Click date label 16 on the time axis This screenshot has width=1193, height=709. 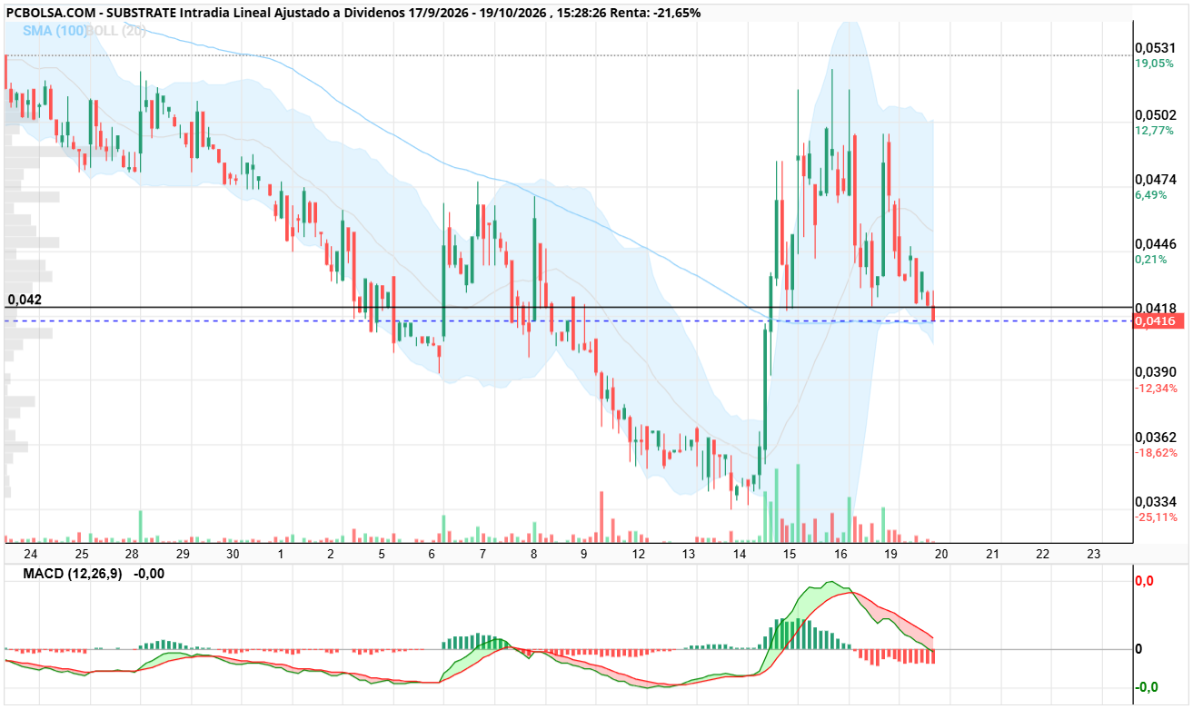point(841,554)
